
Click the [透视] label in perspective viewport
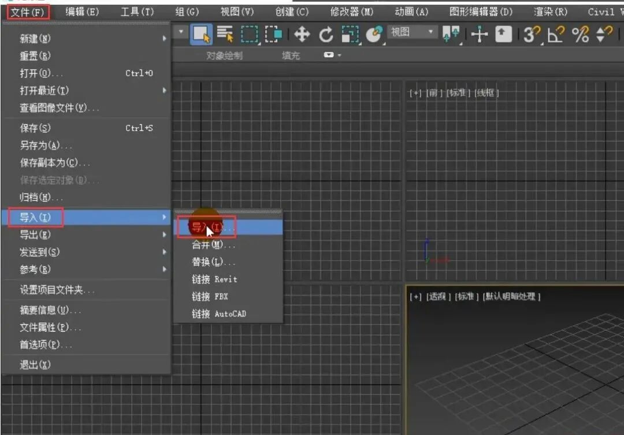[438, 296]
